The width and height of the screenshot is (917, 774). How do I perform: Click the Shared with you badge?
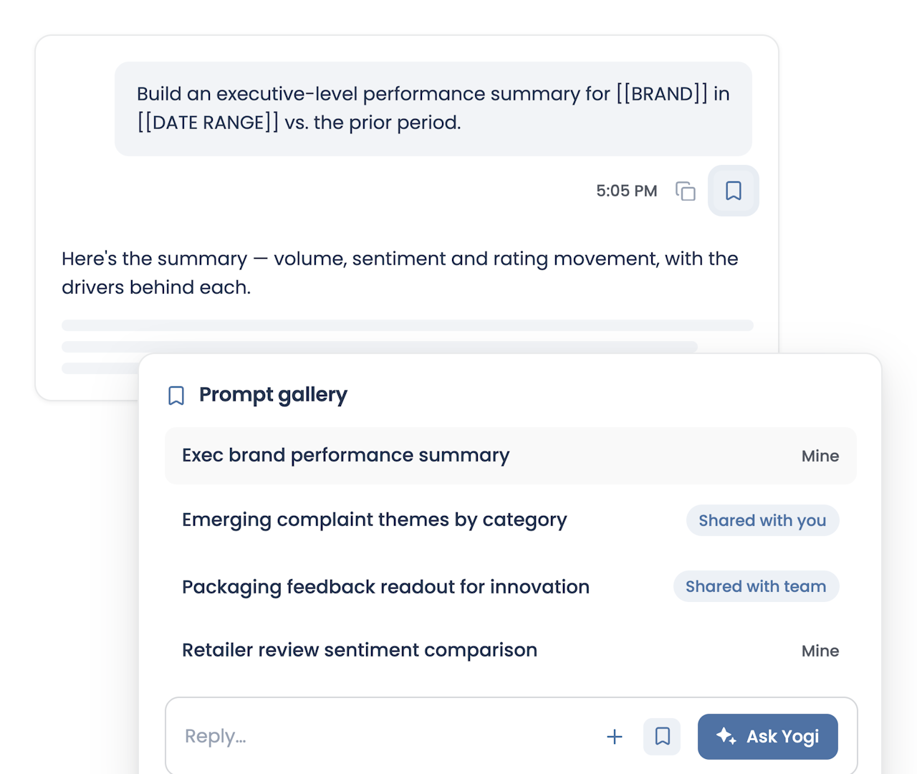pos(762,520)
